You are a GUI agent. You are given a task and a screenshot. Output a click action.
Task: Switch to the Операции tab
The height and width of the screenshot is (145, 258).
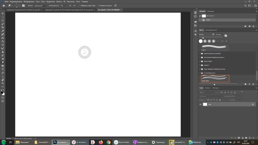pos(210,11)
